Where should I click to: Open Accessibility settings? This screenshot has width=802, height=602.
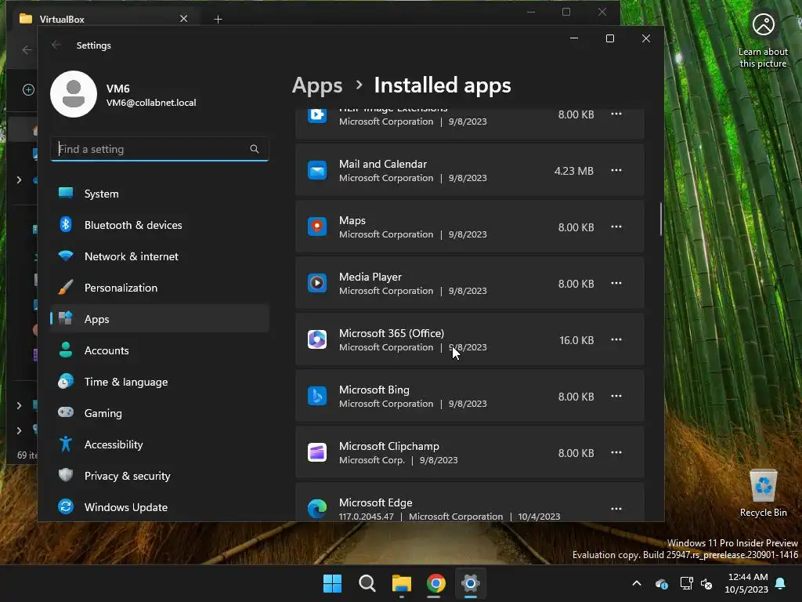[x=160, y=444]
